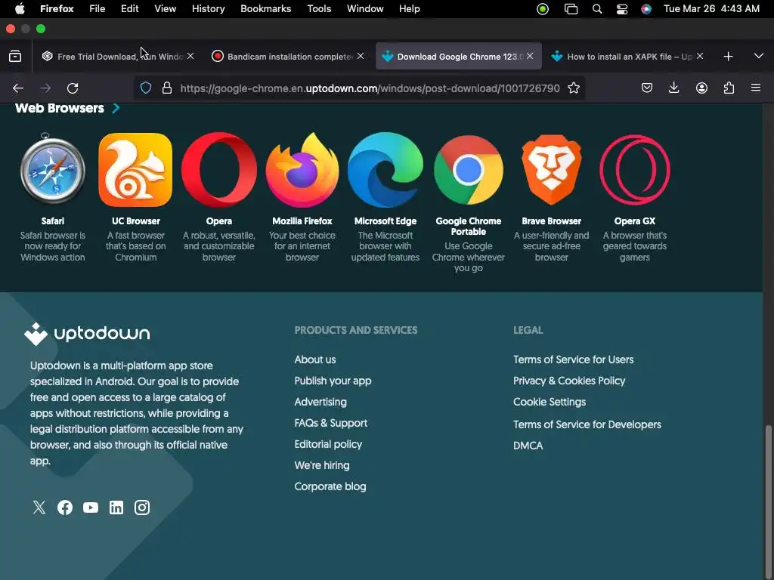Image resolution: width=774 pixels, height=580 pixels.
Task: Click the Web Browsers heading
Action: pyautogui.click(x=60, y=108)
